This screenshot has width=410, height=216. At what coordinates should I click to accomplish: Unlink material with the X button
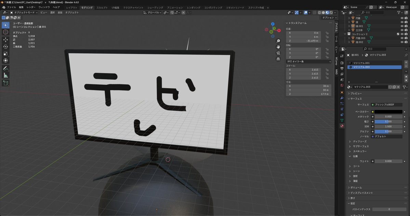398,87
